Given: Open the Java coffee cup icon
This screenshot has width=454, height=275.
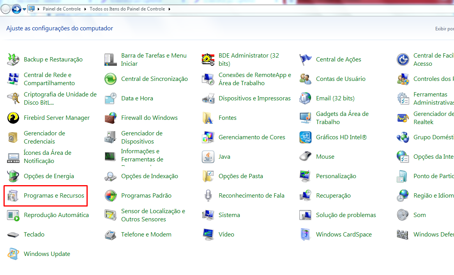Looking at the screenshot, I should pyautogui.click(x=208, y=157).
